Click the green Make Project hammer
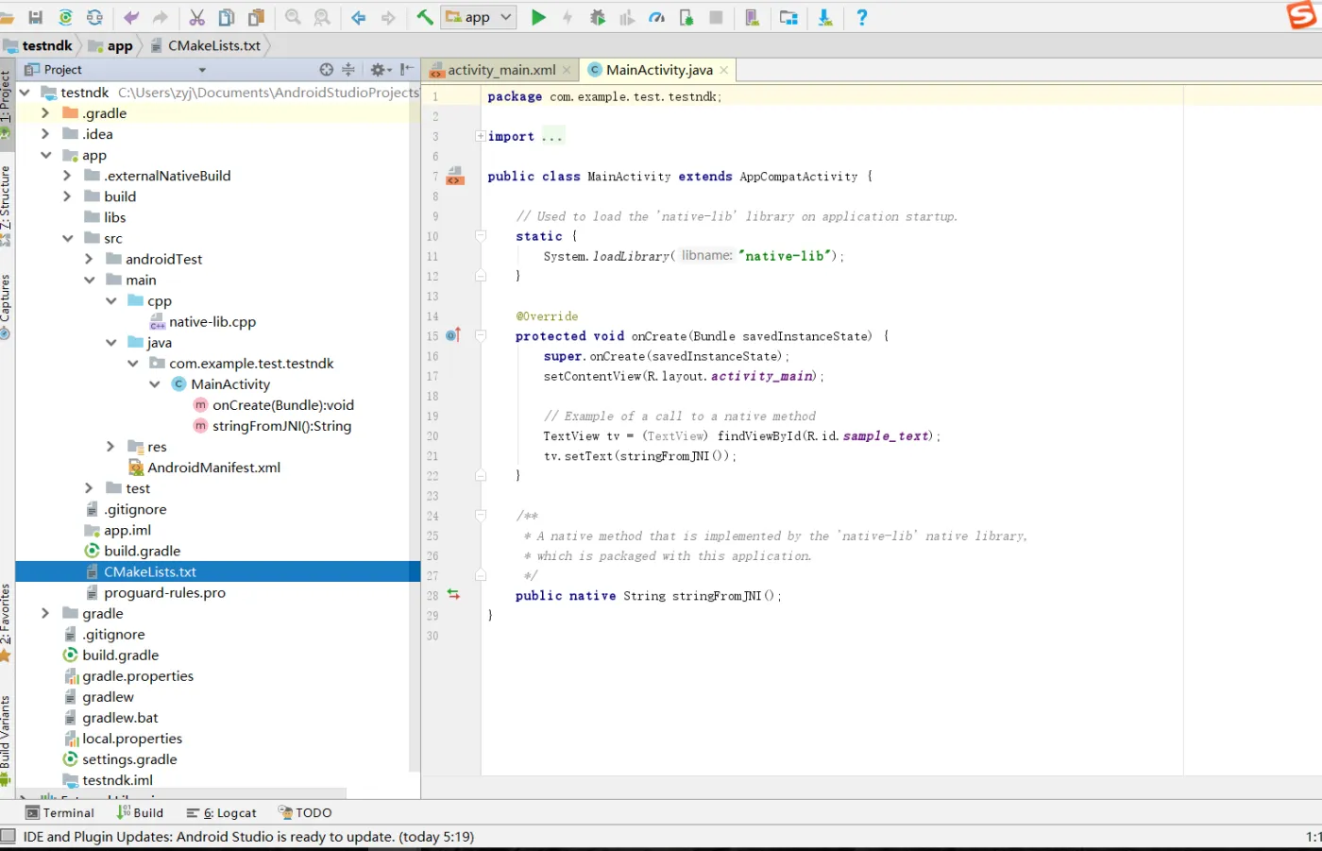This screenshot has width=1322, height=851. point(425,17)
